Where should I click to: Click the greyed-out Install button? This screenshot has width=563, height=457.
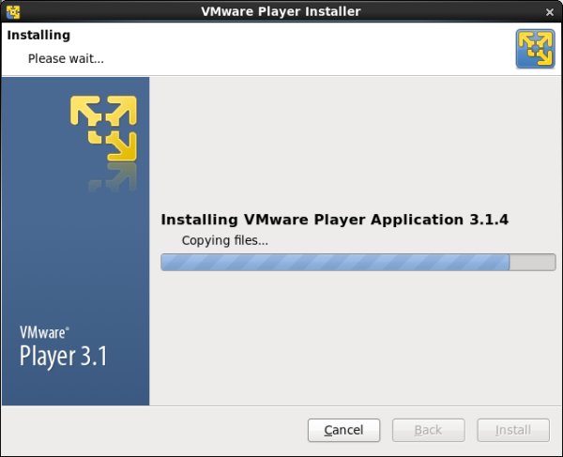(x=513, y=430)
